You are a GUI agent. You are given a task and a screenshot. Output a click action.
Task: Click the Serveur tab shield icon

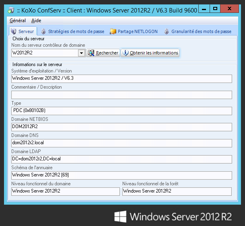click(x=14, y=31)
